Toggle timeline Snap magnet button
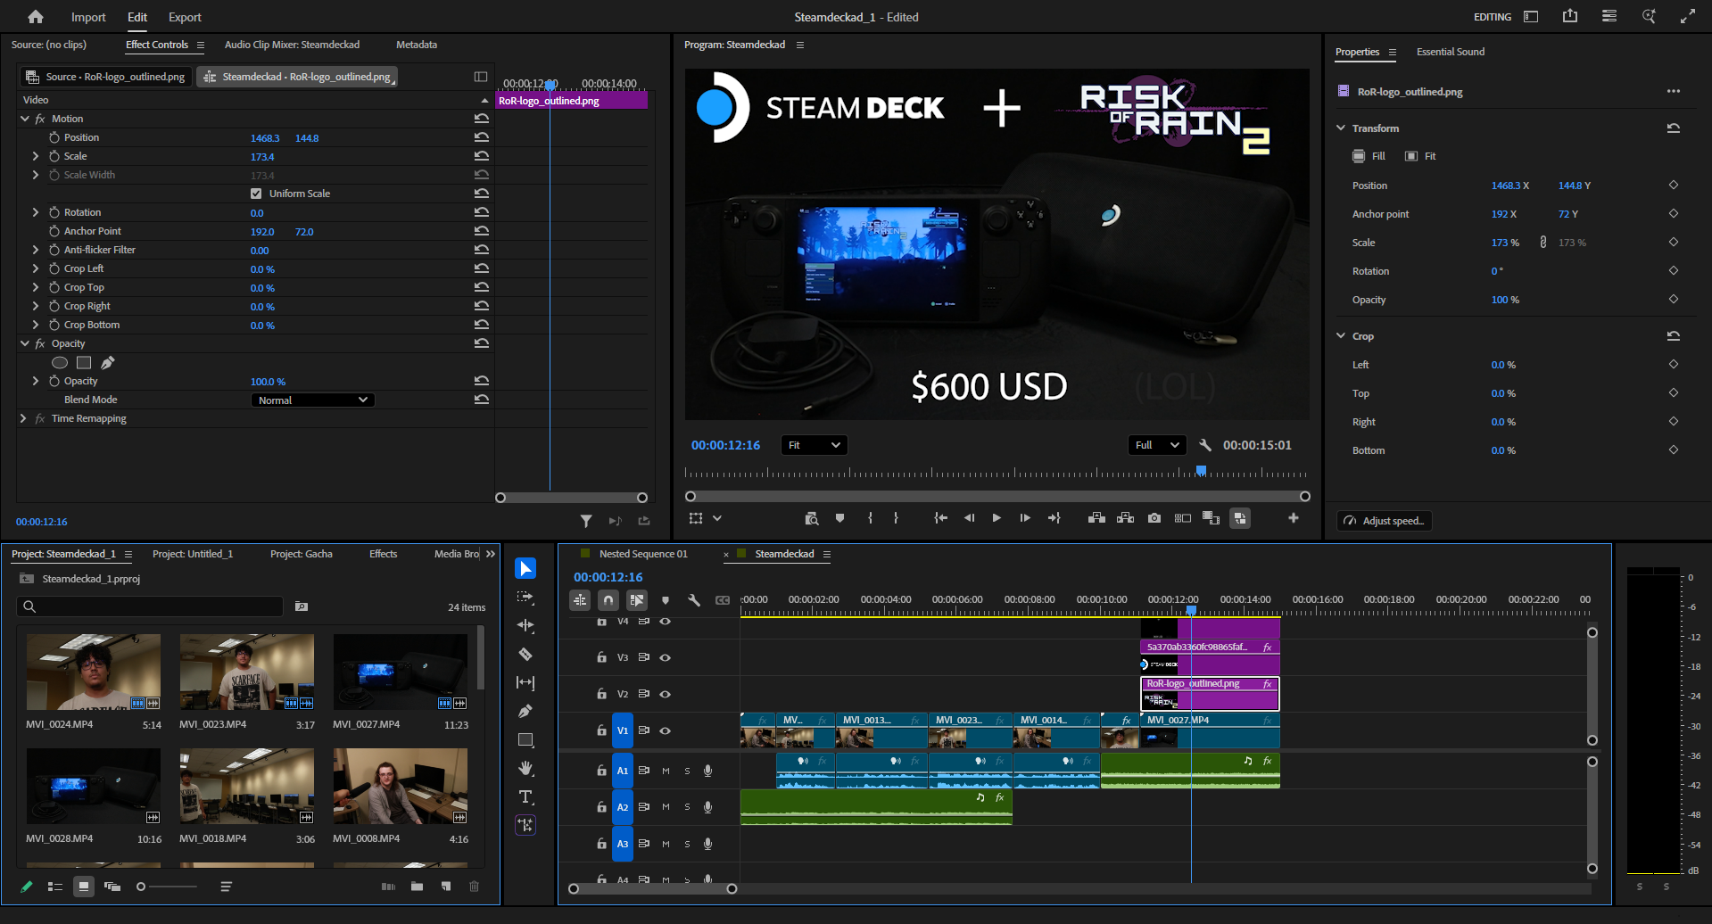This screenshot has width=1712, height=924. 608,600
